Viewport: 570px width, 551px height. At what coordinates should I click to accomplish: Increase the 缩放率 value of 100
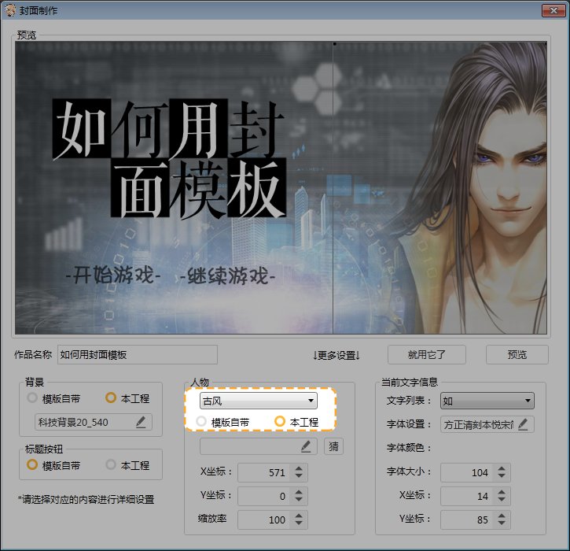click(299, 516)
